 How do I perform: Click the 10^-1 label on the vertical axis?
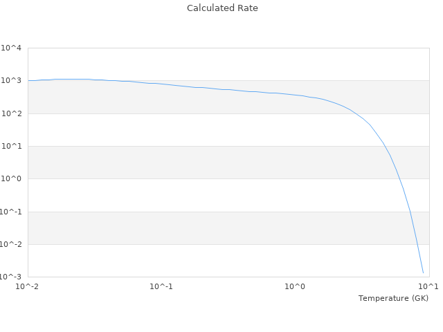click(x=11, y=212)
